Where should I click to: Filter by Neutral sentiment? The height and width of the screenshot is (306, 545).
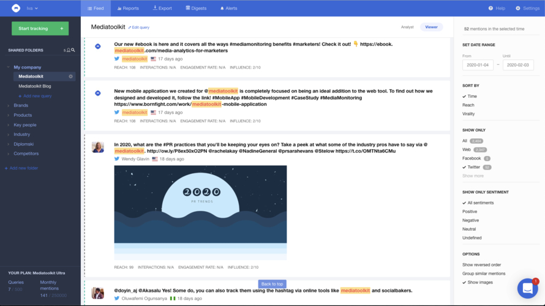tap(469, 229)
